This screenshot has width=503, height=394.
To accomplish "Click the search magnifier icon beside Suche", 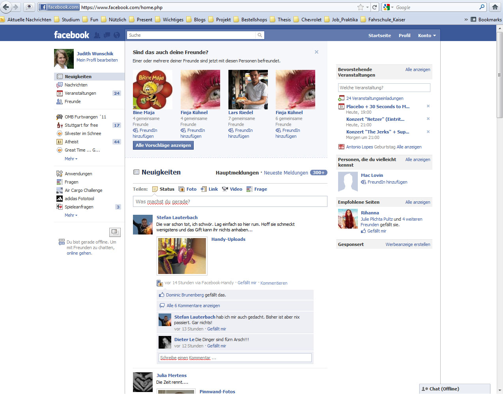I will pyautogui.click(x=260, y=35).
